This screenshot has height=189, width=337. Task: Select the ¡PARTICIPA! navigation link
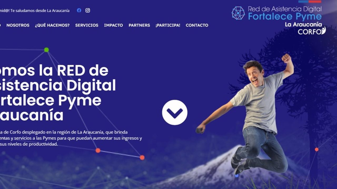(x=168, y=25)
